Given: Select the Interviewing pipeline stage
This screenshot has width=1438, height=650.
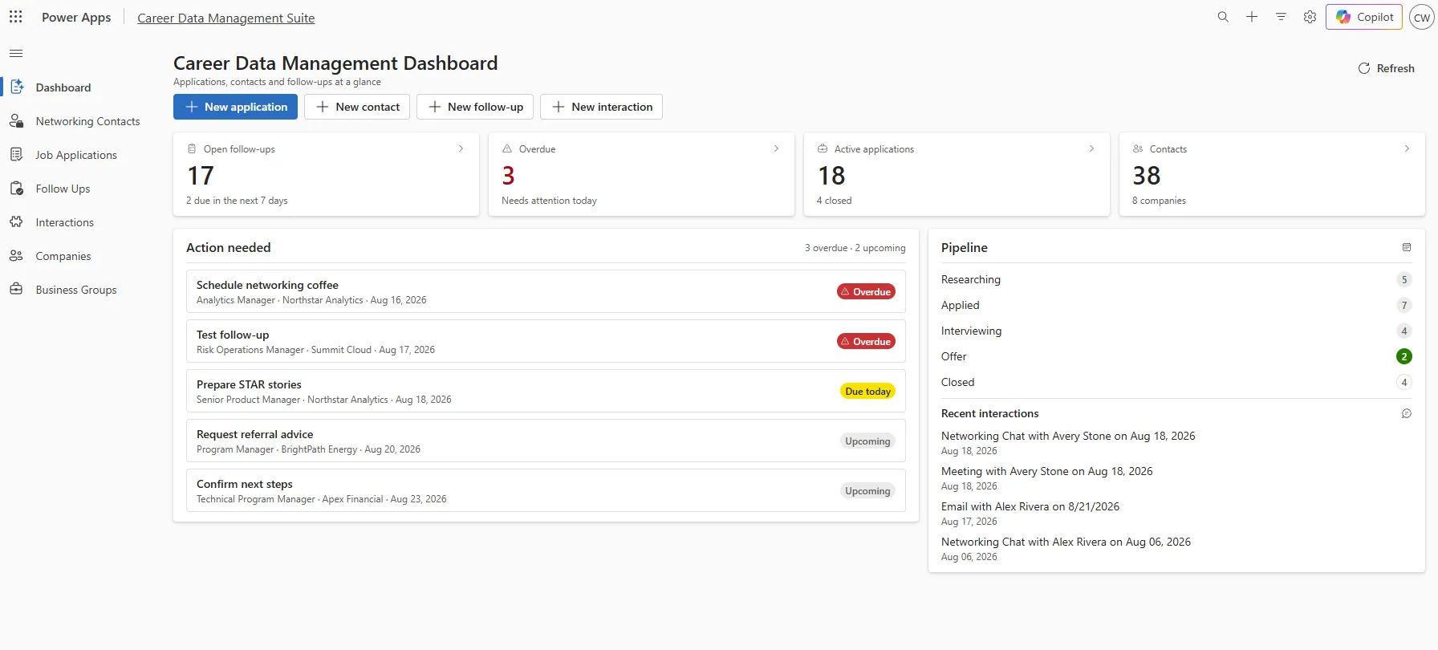Looking at the screenshot, I should tap(1176, 331).
